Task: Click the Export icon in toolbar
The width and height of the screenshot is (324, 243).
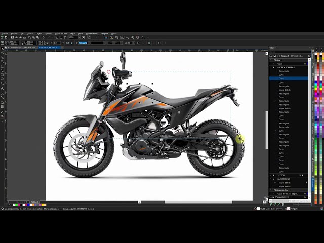Action: pyautogui.click(x=61, y=37)
